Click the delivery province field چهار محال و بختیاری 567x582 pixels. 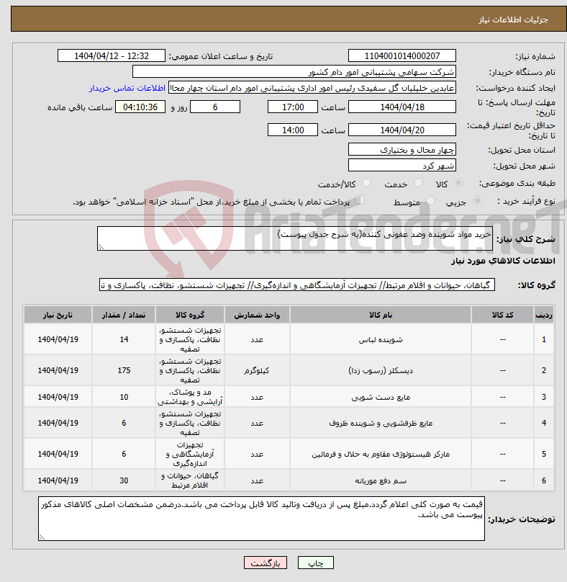[x=402, y=150]
